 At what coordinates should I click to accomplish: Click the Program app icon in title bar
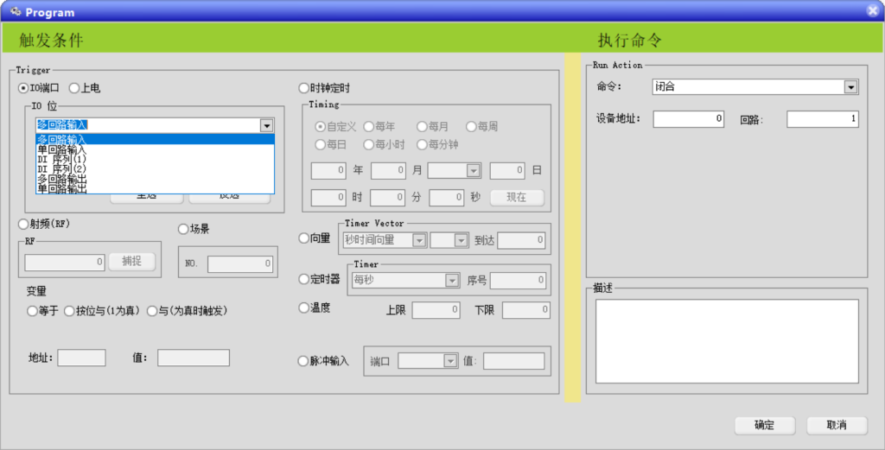point(15,11)
